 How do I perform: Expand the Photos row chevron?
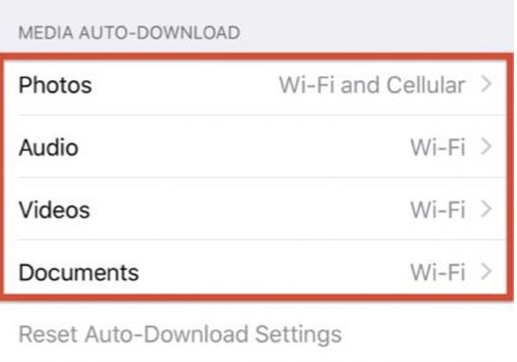click(486, 86)
